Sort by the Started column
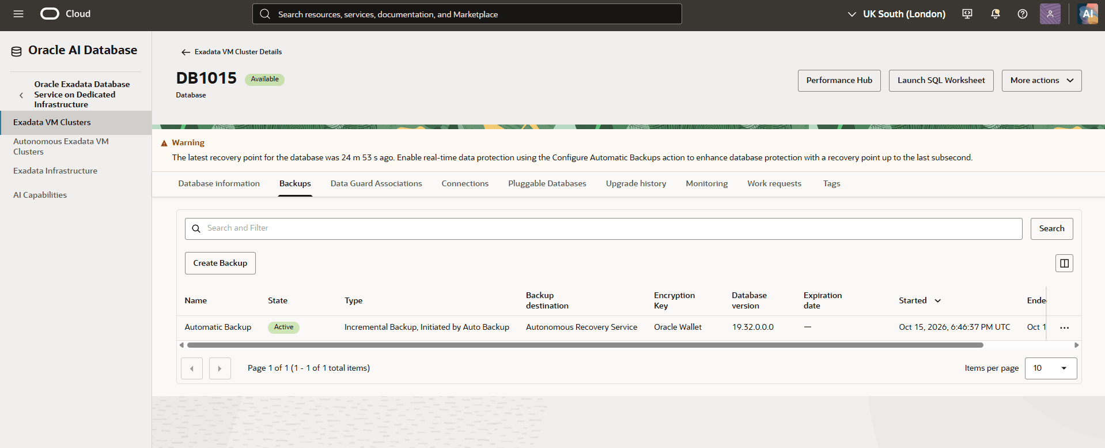Image resolution: width=1105 pixels, height=448 pixels. [919, 300]
